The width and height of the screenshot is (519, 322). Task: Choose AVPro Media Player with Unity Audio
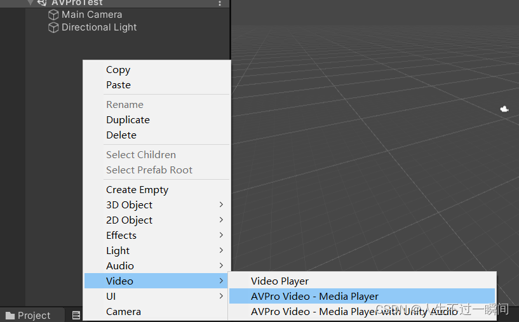[x=362, y=311]
